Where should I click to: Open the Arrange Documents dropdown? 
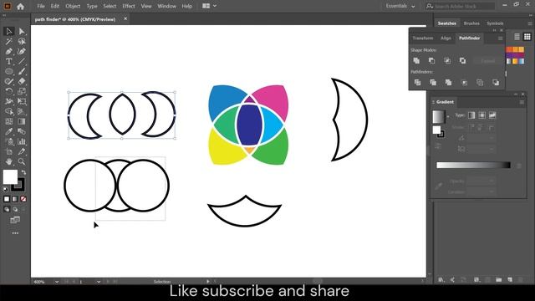pyautogui.click(x=209, y=6)
